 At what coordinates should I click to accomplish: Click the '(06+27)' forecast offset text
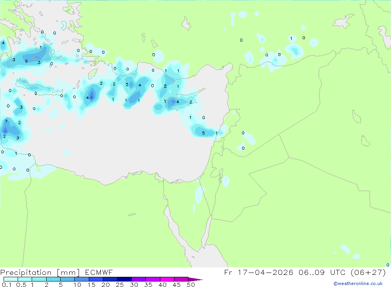[368, 272]
